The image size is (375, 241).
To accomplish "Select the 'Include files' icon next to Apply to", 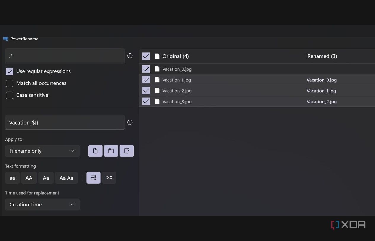I will (x=95, y=151).
